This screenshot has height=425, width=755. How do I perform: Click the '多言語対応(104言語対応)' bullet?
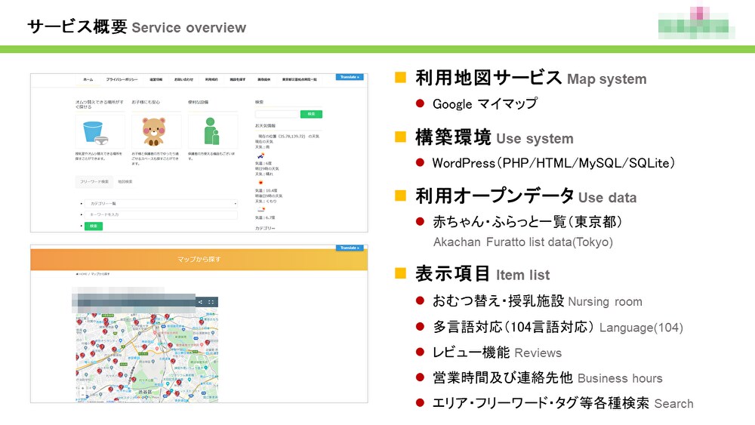pyautogui.click(x=513, y=327)
